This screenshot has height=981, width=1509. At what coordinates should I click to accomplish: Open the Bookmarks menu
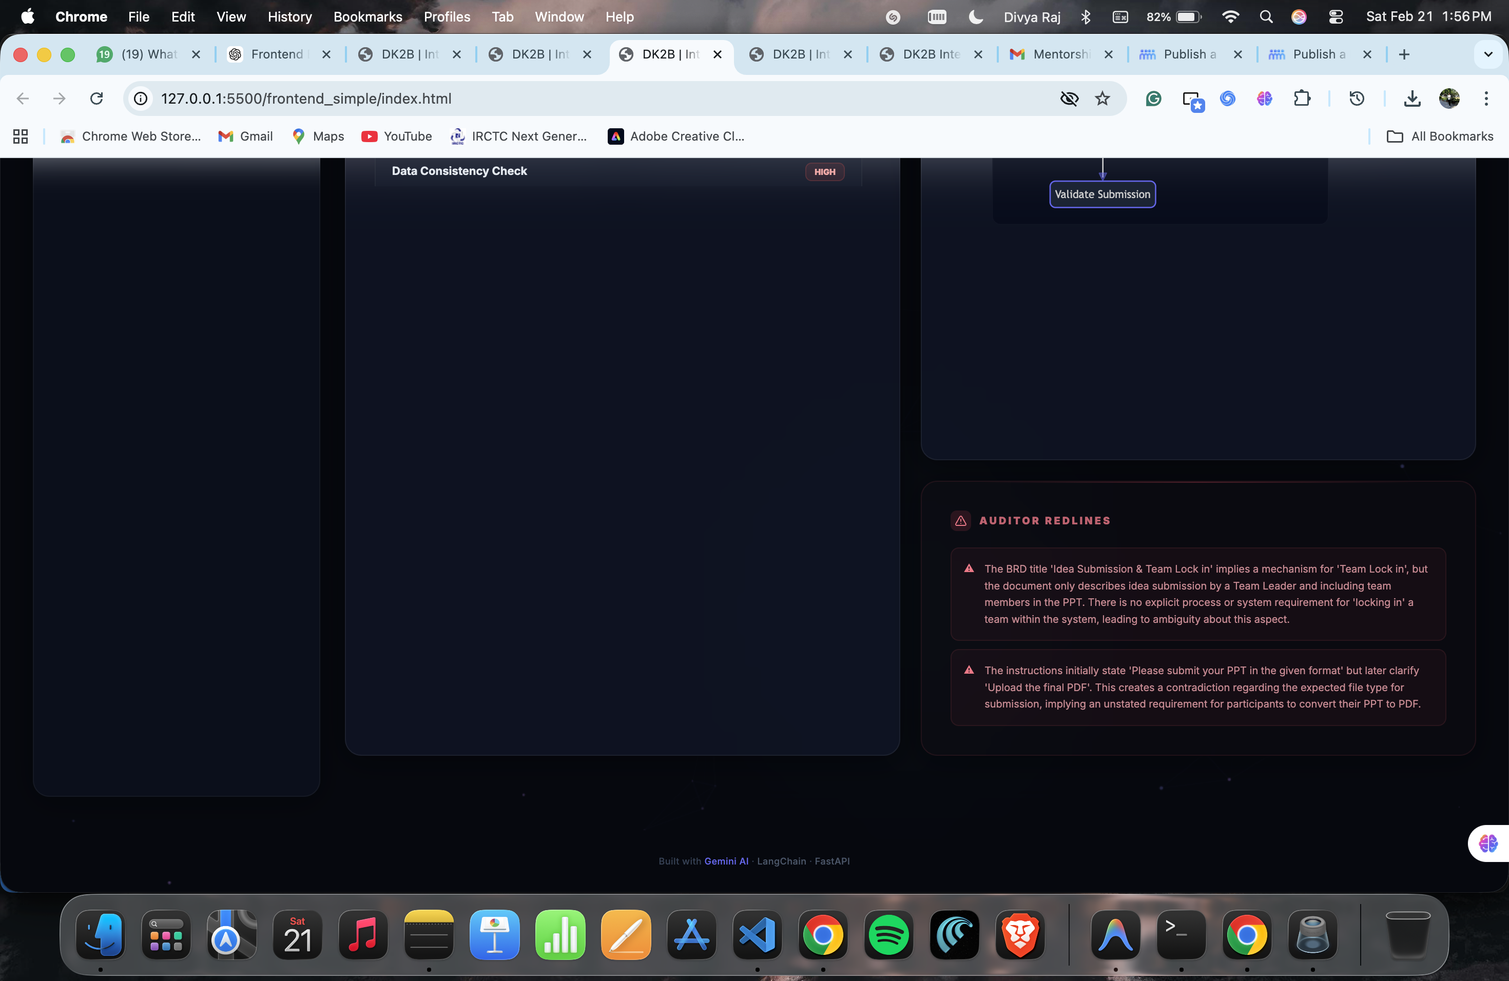coord(367,17)
